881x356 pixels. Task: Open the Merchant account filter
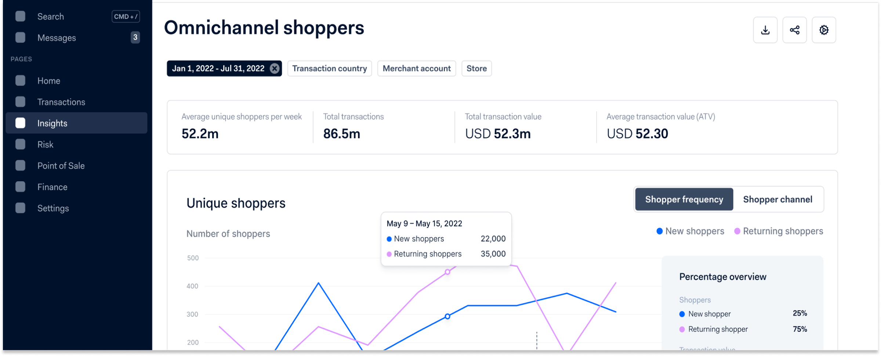pos(416,68)
